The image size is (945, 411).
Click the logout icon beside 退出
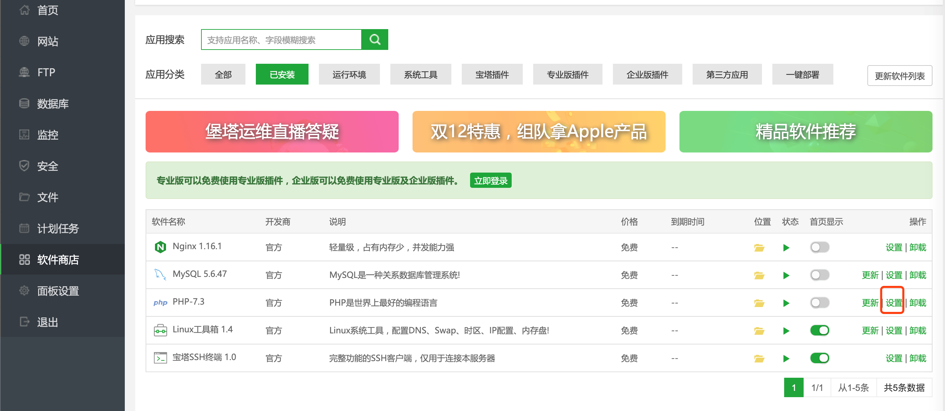[24, 322]
